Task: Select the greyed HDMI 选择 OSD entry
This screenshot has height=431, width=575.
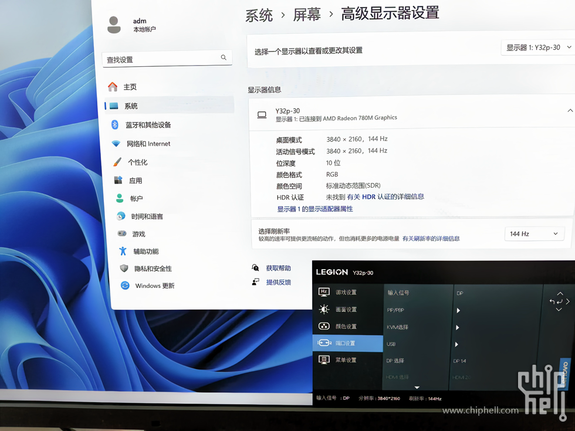Action: [x=397, y=376]
